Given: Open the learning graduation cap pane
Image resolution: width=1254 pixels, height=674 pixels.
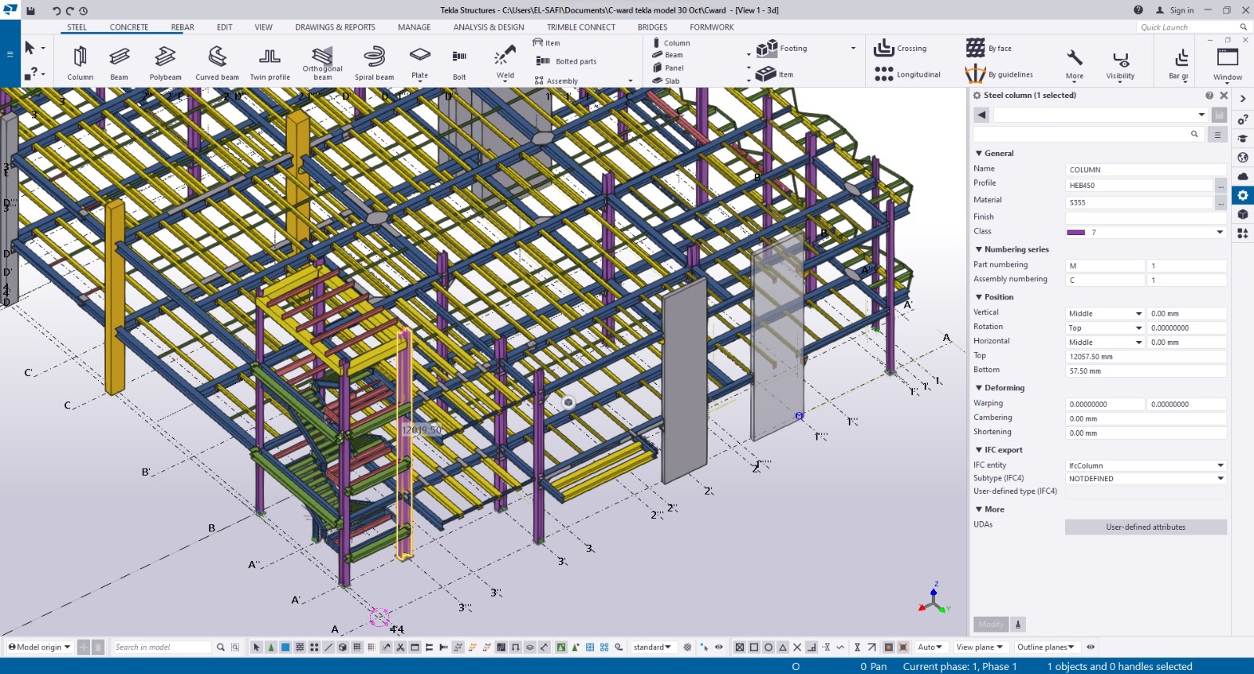Looking at the screenshot, I should coord(1243,139).
